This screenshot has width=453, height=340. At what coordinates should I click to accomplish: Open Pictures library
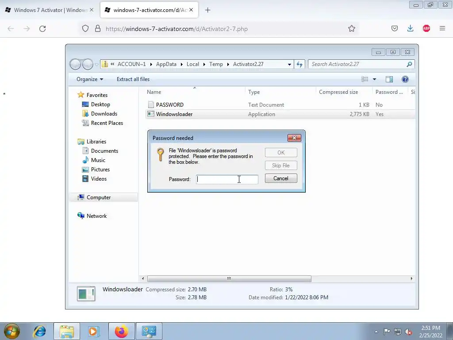coord(100,169)
